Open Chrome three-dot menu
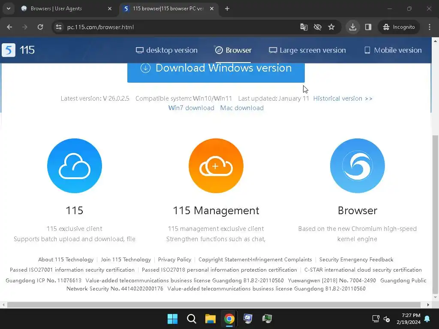The image size is (439, 329). [x=430, y=27]
